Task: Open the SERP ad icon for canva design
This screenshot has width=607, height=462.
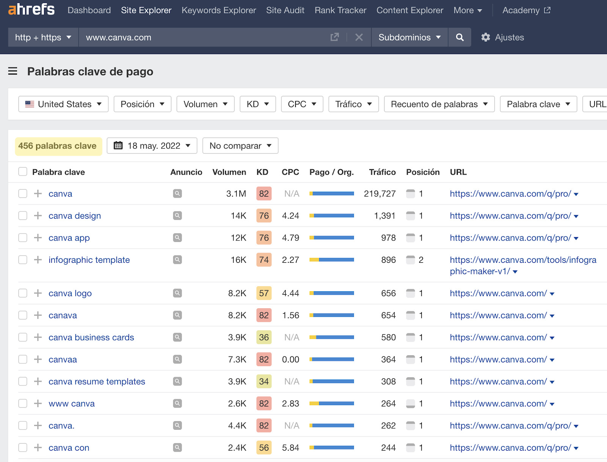Action: tap(177, 215)
